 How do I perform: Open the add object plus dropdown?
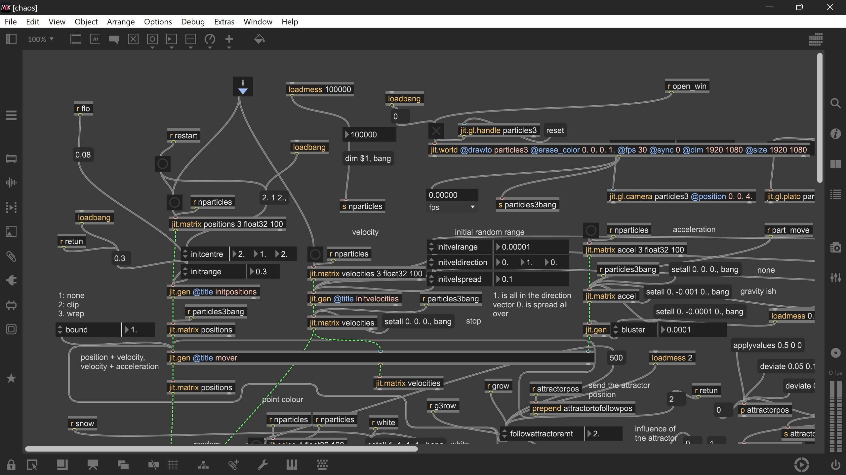click(x=229, y=39)
